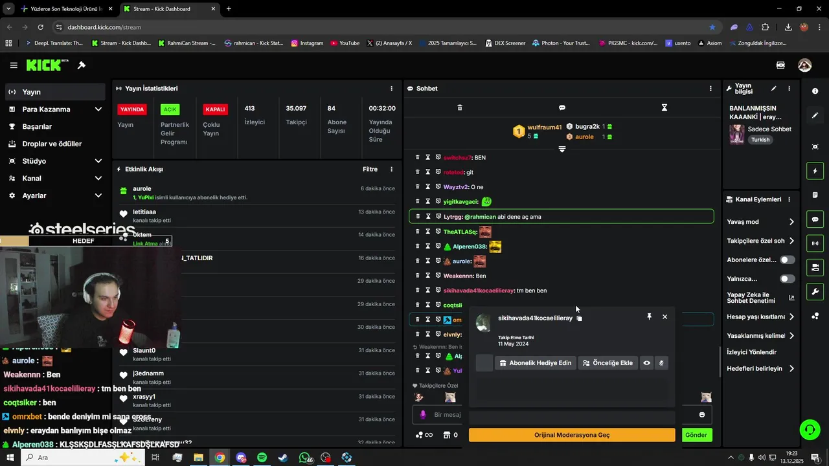Click the broadcast signal icon in right sidebar
This screenshot has height=466, width=829.
tap(815, 243)
